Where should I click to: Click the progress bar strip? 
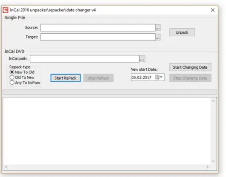coord(110,92)
